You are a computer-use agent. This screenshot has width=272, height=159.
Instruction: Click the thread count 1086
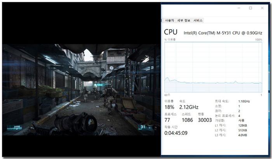click(x=187, y=120)
